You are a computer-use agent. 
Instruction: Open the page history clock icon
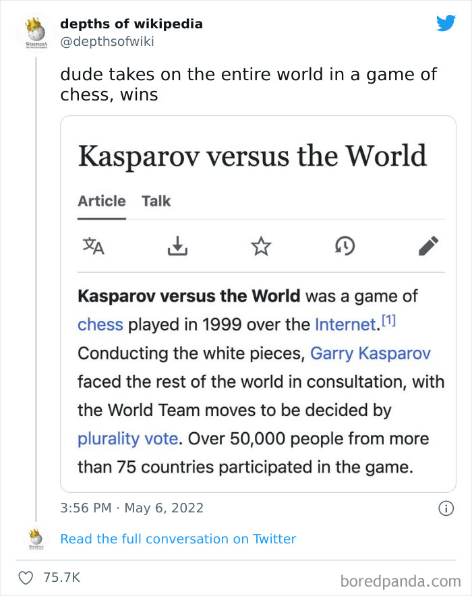(x=345, y=246)
